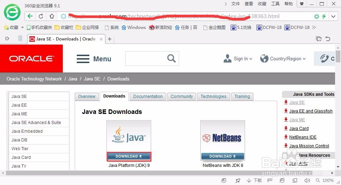
Task: Click the magnifier search icon
Action: coord(171,59)
